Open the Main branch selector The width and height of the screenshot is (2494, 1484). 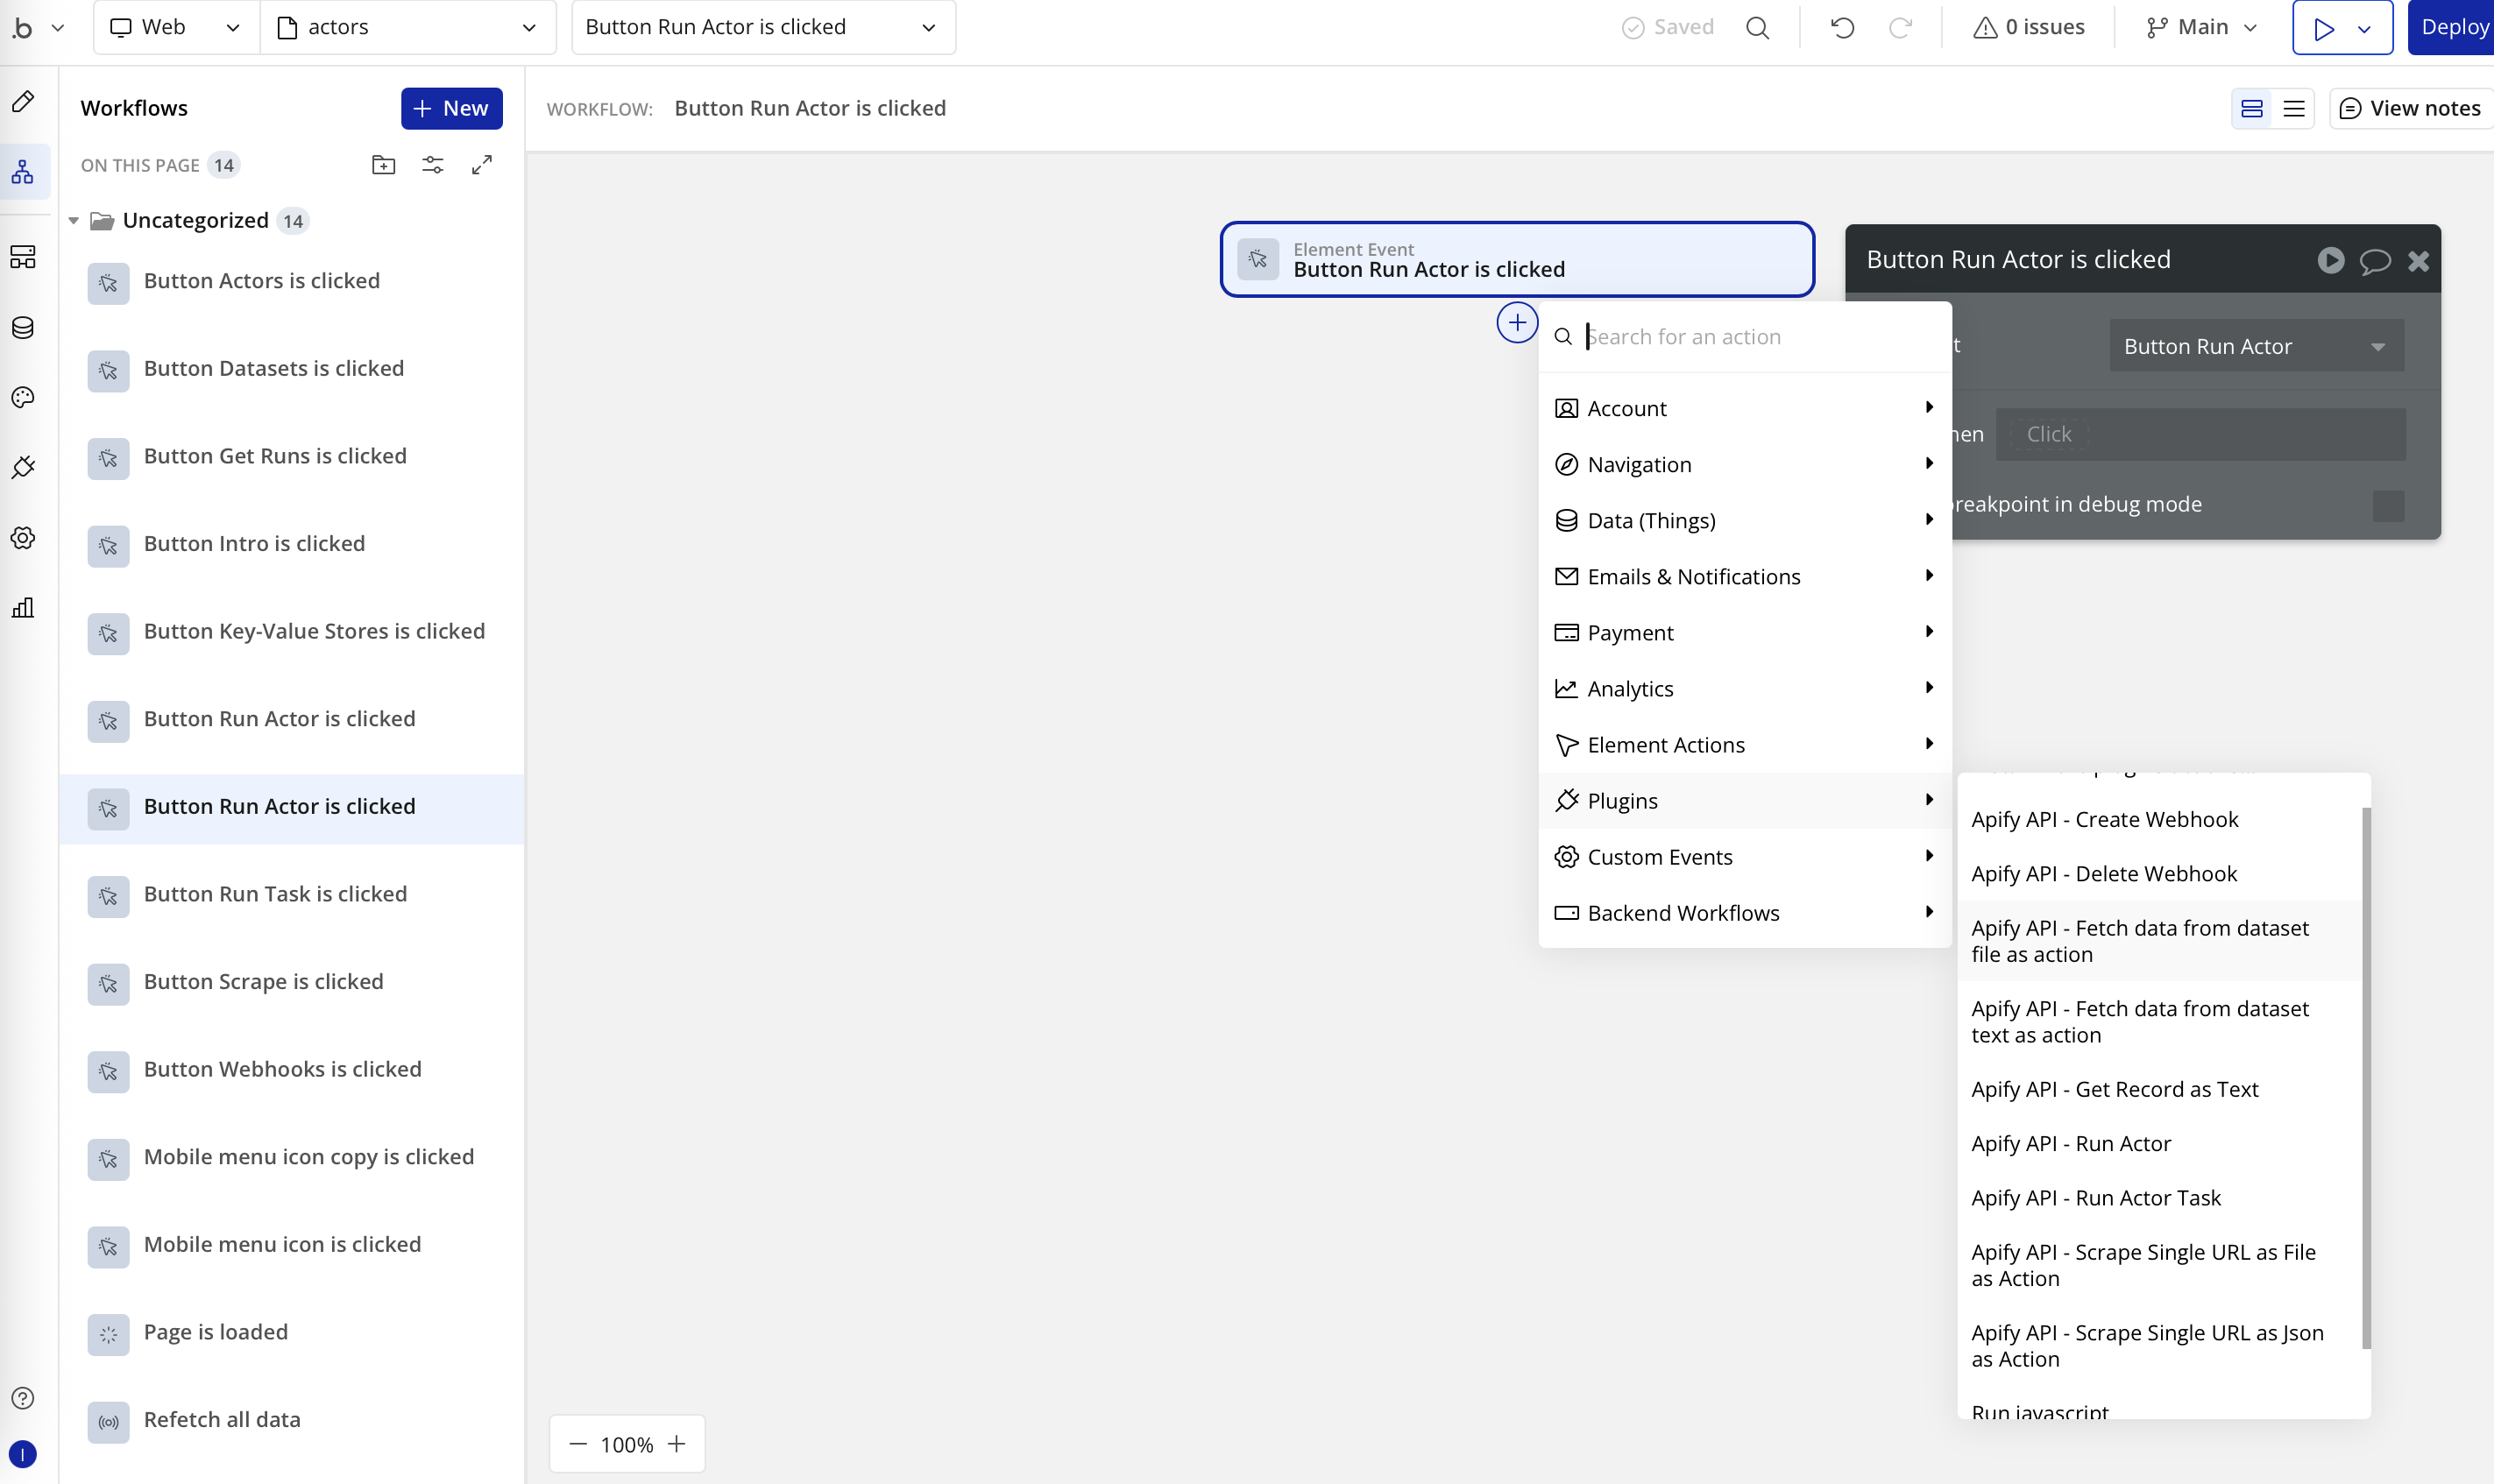point(2199,27)
